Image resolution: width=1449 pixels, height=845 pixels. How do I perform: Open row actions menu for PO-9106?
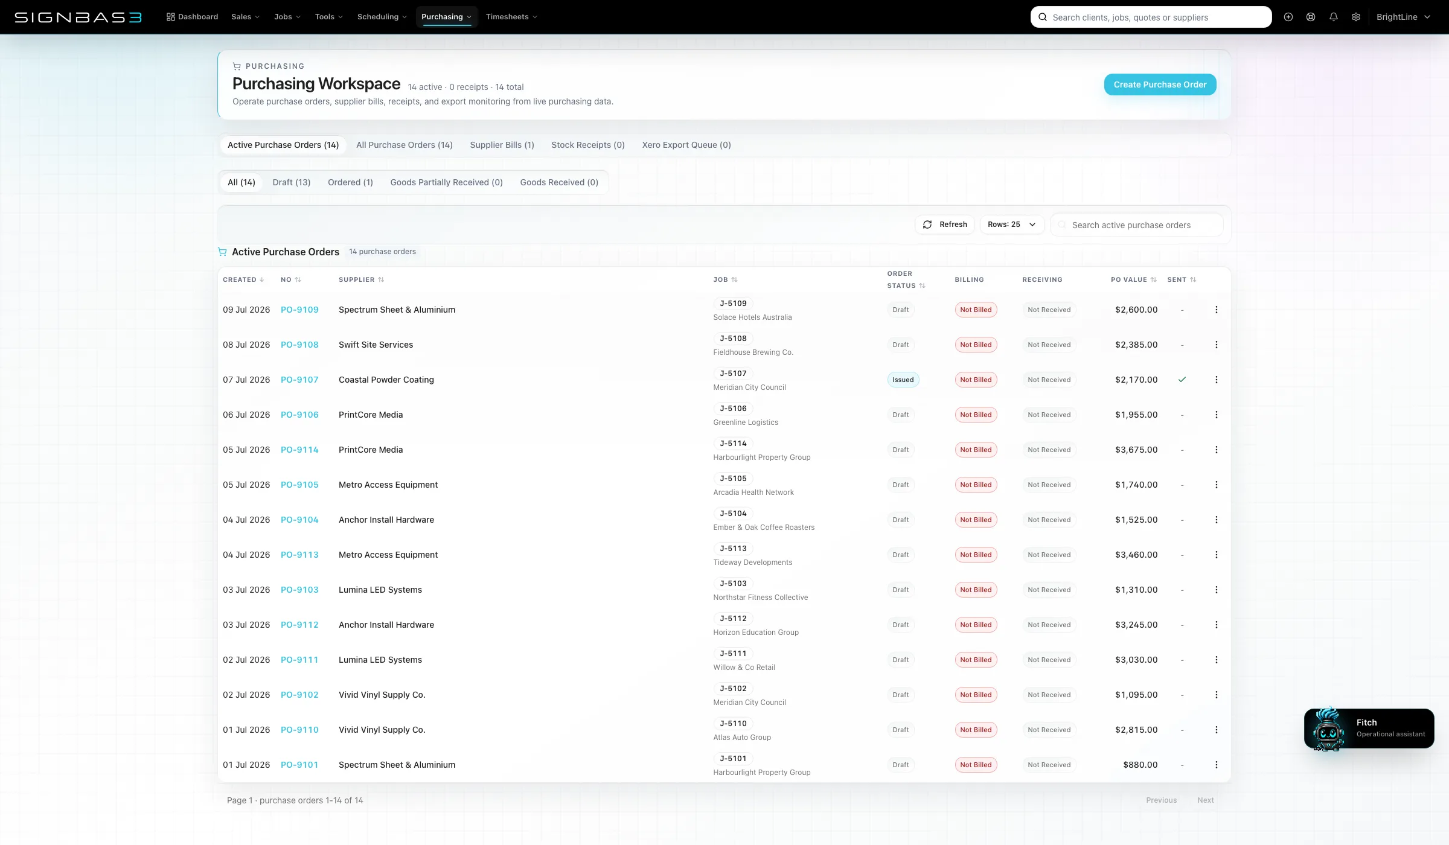1217,415
